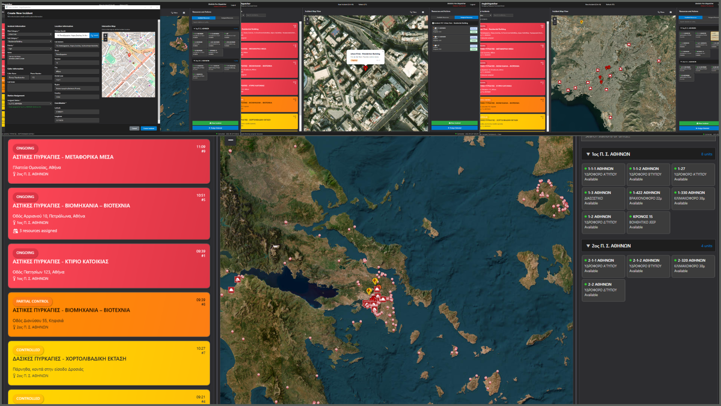Click the zoom out minus on Incident Map View

point(307,23)
